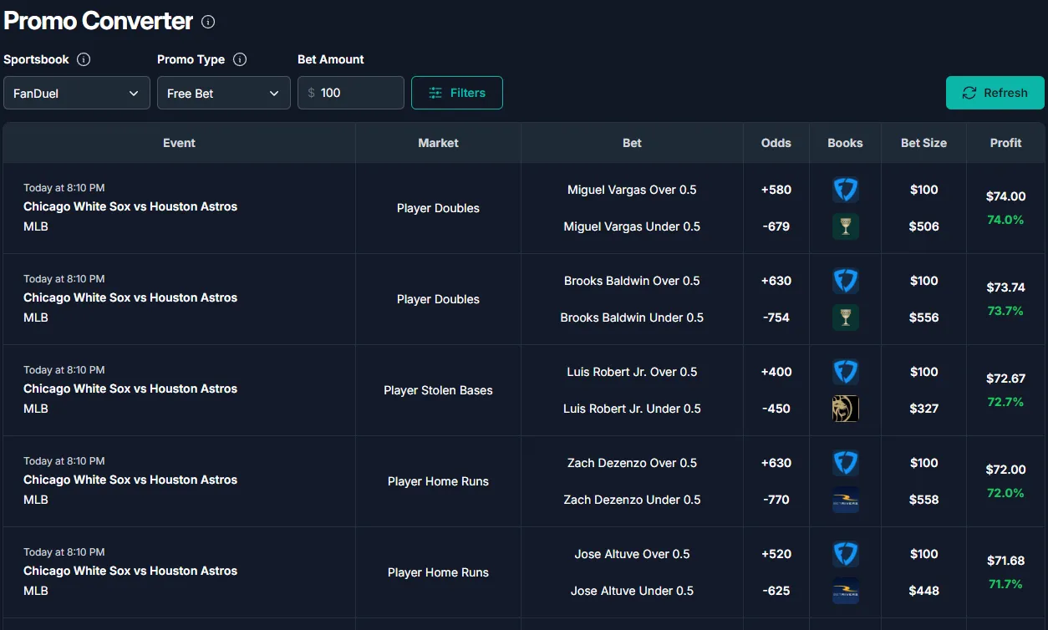The image size is (1048, 630).
Task: Click FanDuel logo in Jose Altuve Over row
Action: (846, 554)
